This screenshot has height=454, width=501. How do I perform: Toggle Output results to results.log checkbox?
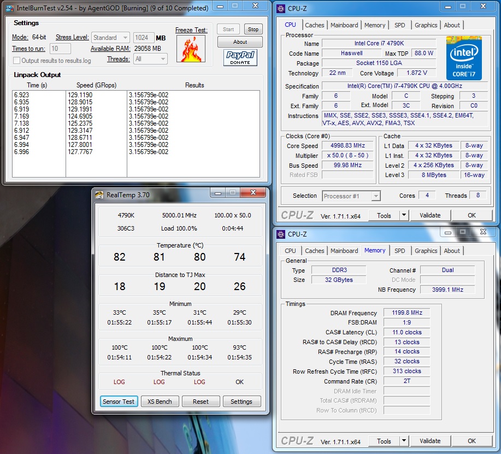click(16, 61)
